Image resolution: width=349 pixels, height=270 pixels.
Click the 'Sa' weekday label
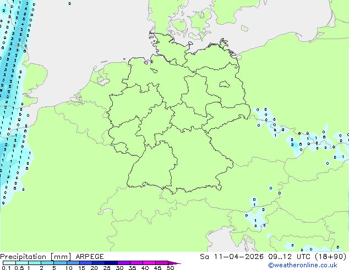click(204, 257)
